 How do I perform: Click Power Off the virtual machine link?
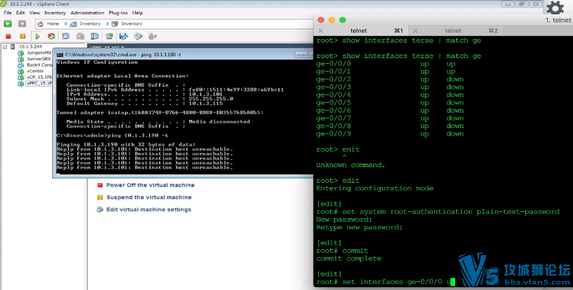coord(150,185)
